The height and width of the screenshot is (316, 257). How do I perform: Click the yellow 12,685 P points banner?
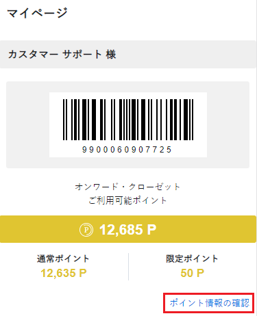tap(128, 229)
